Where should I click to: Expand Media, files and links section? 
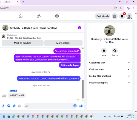point(110,76)
